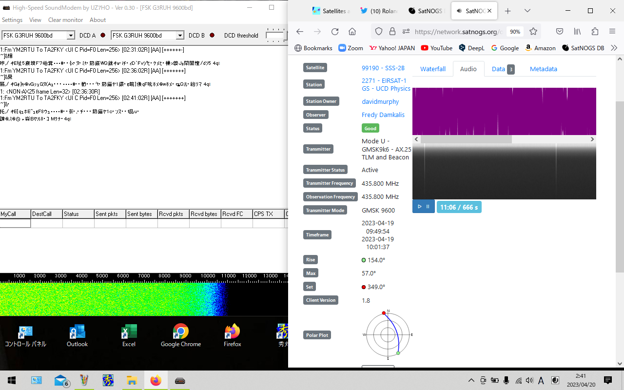
Task: Go to Firefox home page
Action: pos(352,32)
